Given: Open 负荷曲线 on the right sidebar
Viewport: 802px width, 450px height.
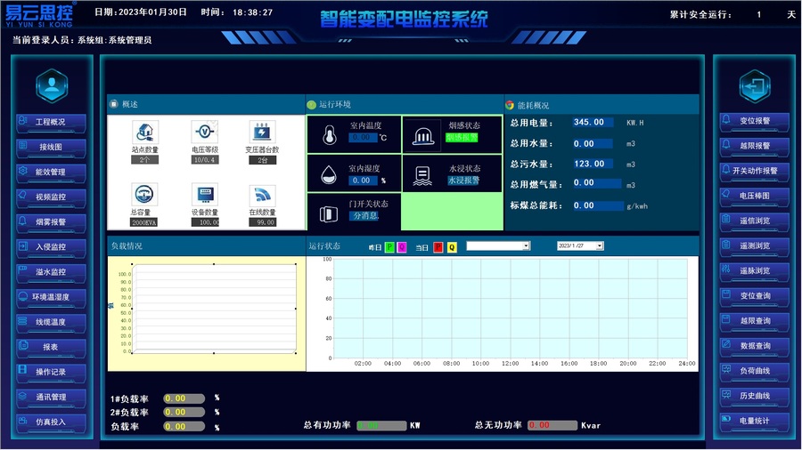Looking at the screenshot, I should tap(755, 372).
